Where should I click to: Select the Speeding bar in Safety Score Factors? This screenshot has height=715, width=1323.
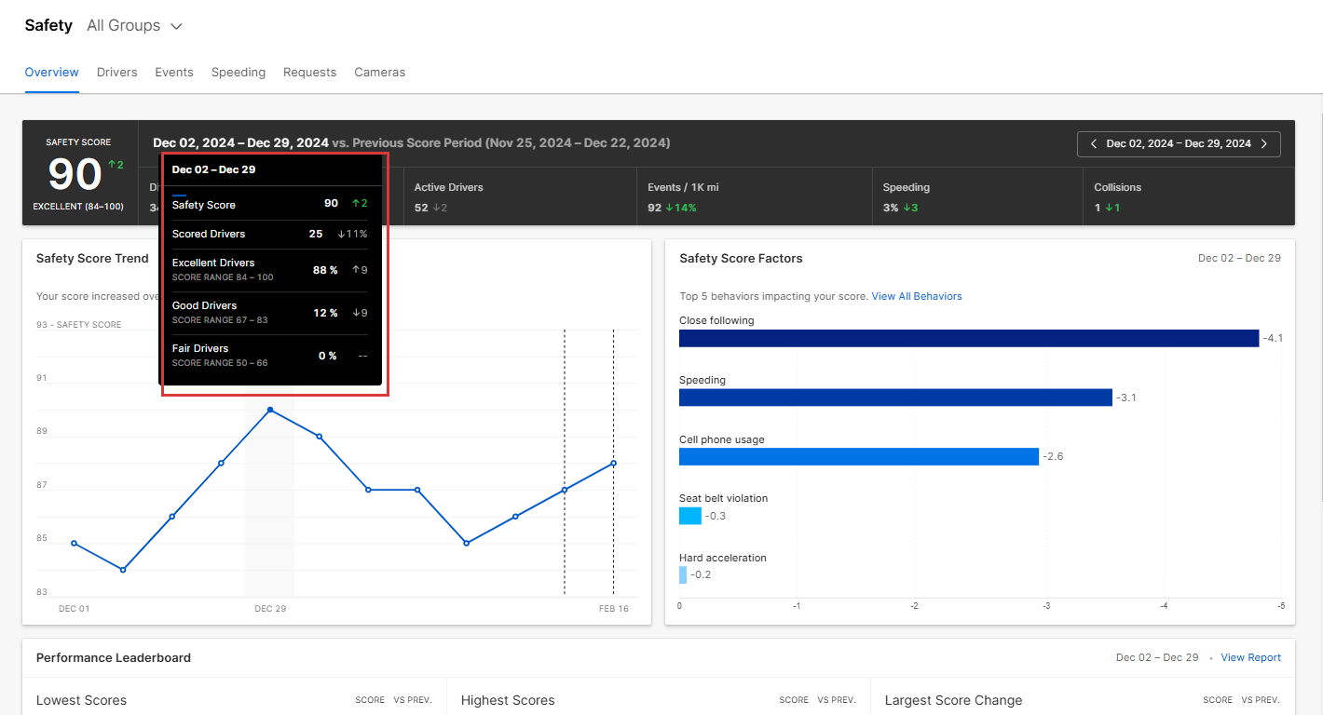895,398
